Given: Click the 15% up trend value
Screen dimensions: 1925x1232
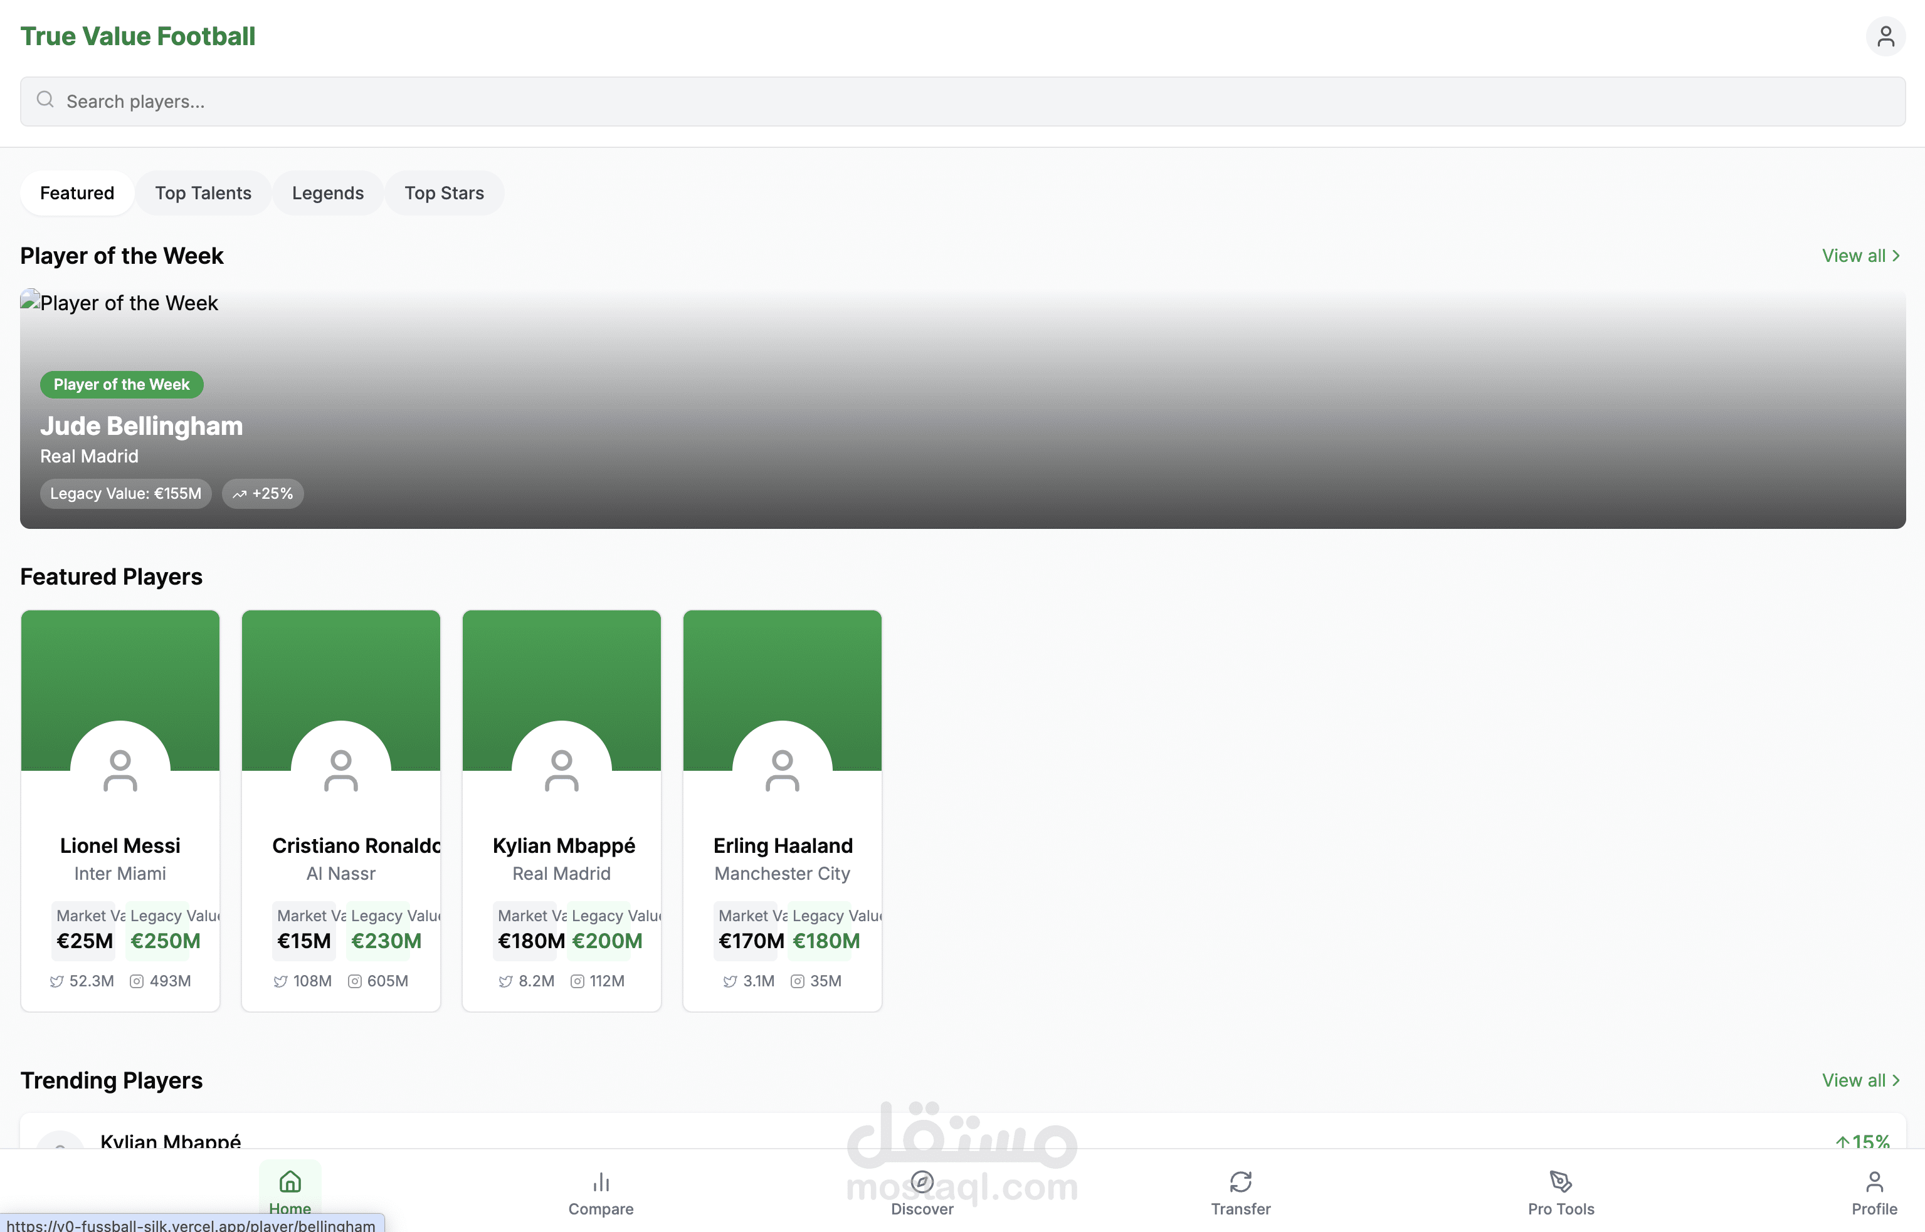Looking at the screenshot, I should [1862, 1142].
